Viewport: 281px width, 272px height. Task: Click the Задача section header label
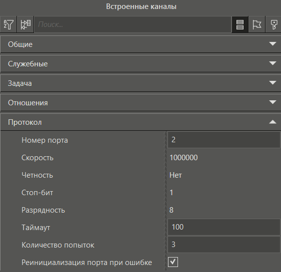20,83
